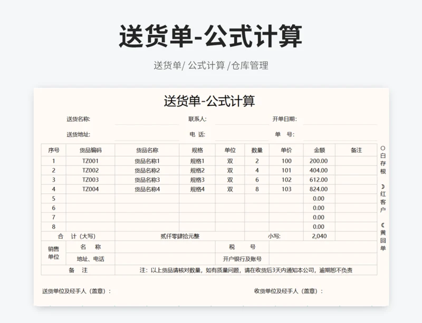
Task: Click the 地址、电话 row label
Action: coord(90,259)
